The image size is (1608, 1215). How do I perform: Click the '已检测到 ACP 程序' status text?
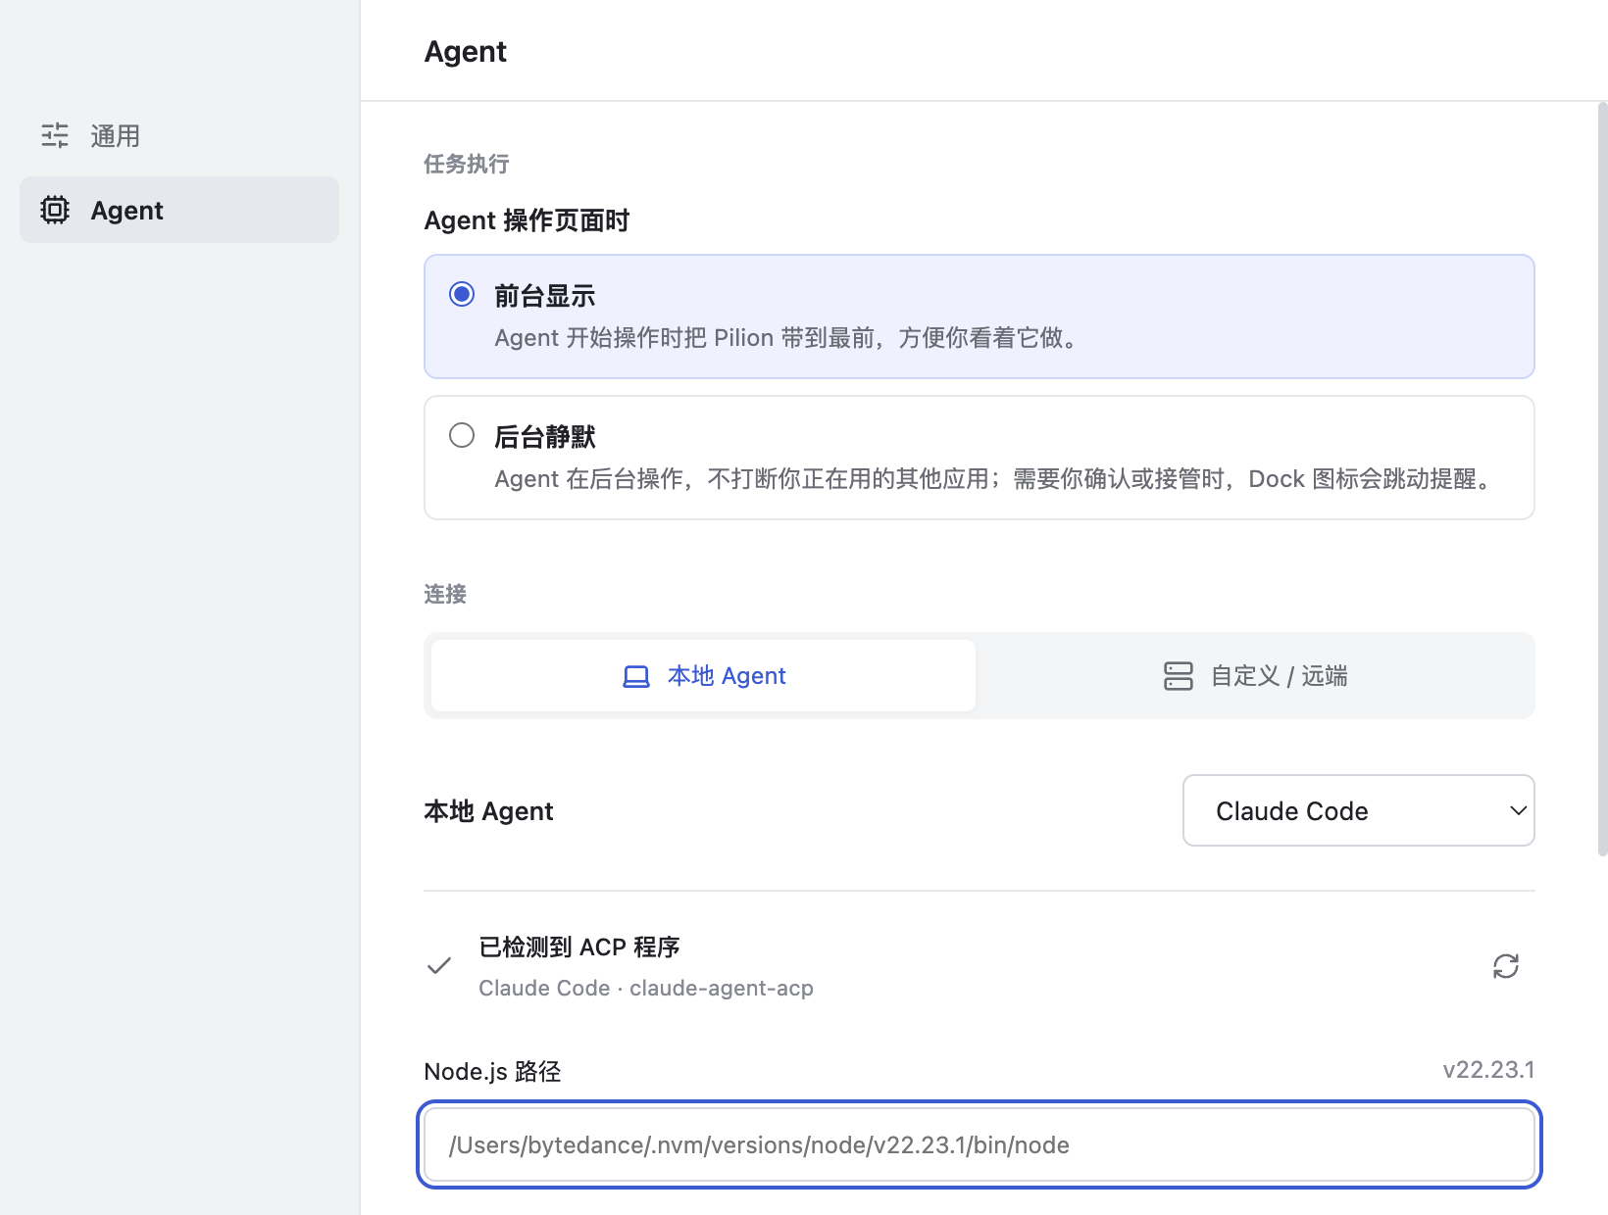(x=579, y=948)
